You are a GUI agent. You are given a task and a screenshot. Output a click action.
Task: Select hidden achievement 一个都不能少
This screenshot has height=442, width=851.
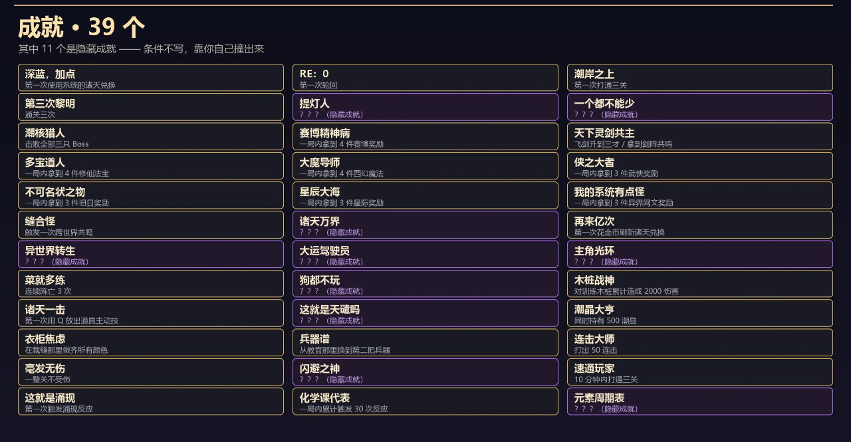coord(700,107)
